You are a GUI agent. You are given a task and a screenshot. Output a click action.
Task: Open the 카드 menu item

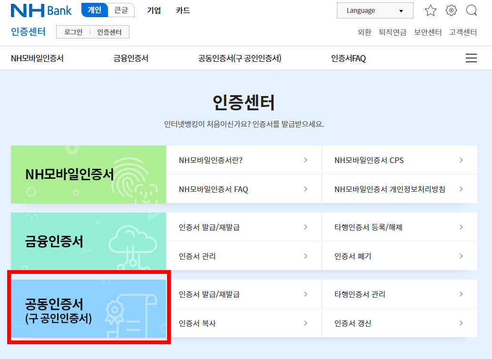point(183,10)
